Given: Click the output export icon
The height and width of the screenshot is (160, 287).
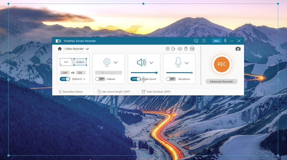Looking at the screenshot, I should [173, 49].
